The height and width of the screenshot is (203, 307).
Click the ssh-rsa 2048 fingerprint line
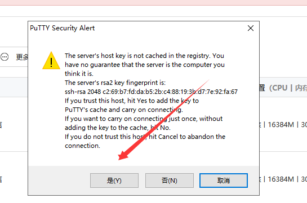coord(151,92)
